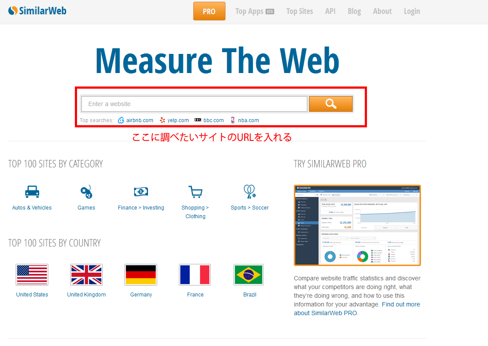The image size is (488, 346).
Task: Click the orange magnifier search button
Action: click(x=330, y=104)
